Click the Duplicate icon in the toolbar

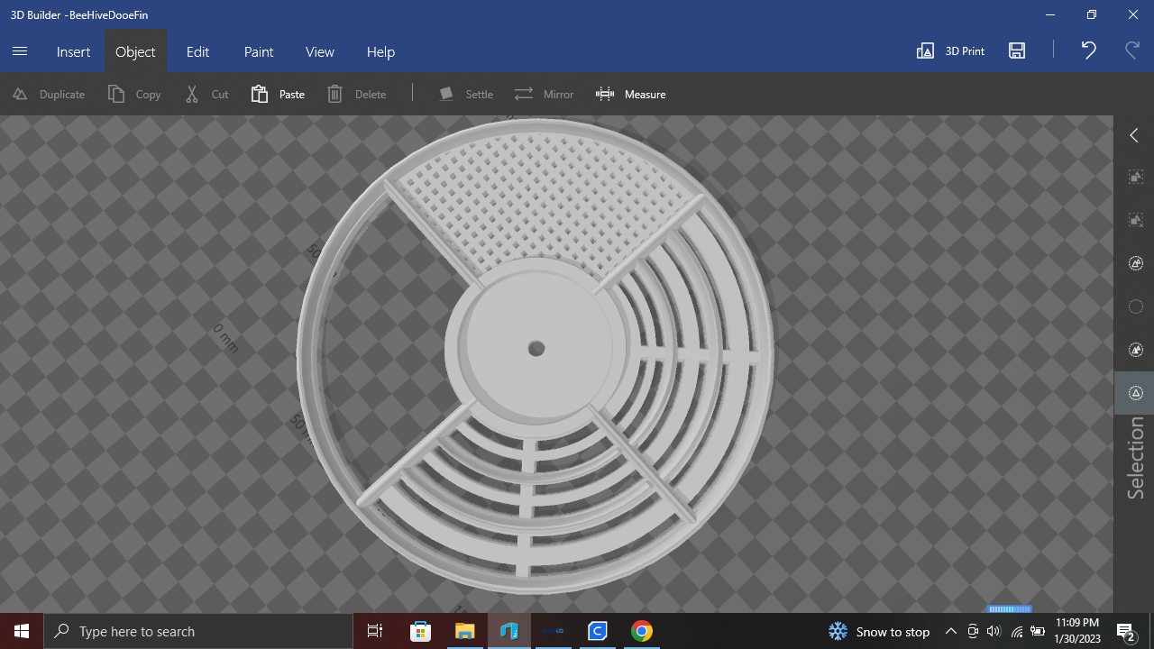[x=20, y=94]
